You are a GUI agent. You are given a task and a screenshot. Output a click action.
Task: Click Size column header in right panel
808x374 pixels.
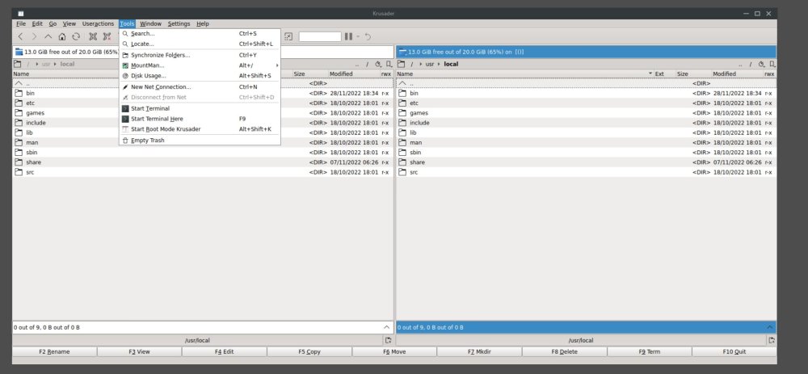coord(693,74)
